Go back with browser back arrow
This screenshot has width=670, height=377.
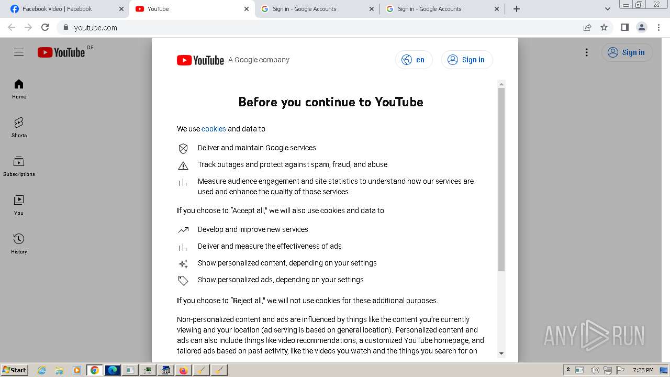(x=12, y=27)
